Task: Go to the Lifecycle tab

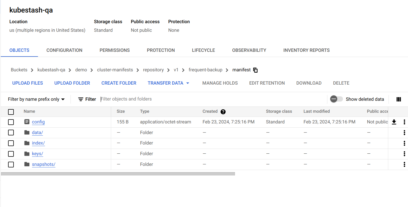Action: (x=203, y=50)
